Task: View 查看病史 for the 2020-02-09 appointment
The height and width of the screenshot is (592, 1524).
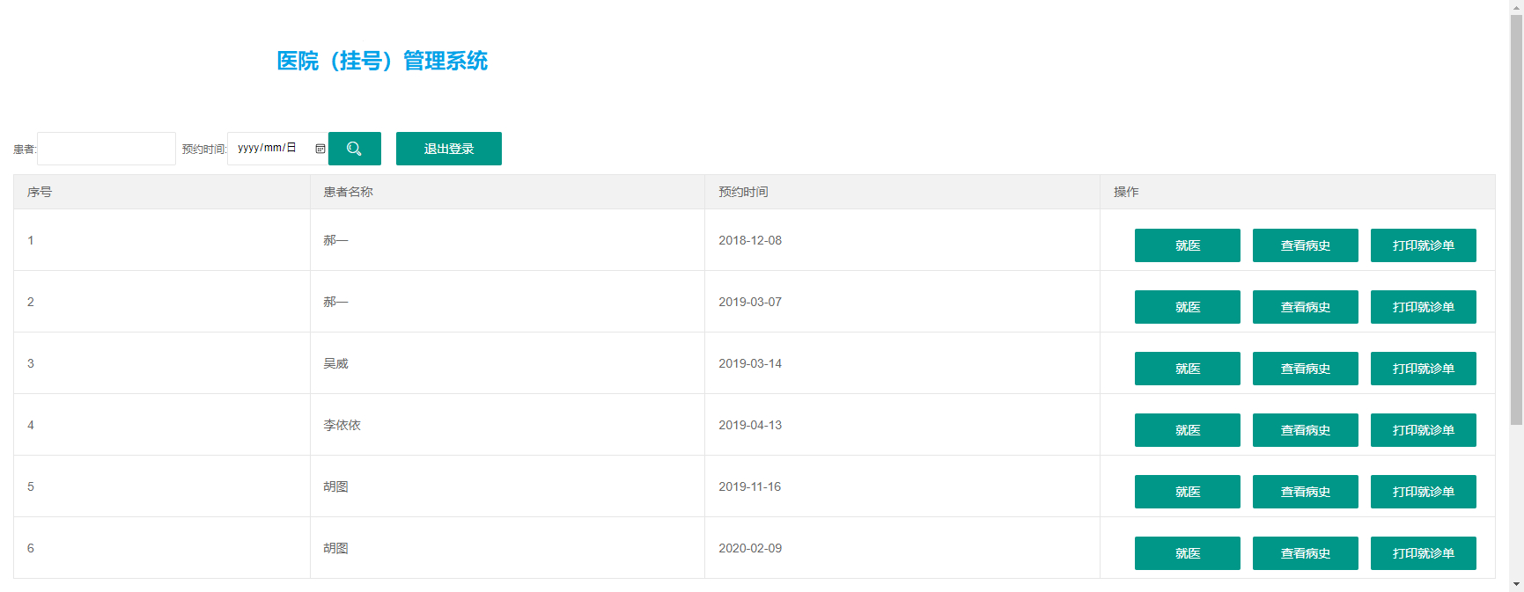Action: (x=1305, y=553)
